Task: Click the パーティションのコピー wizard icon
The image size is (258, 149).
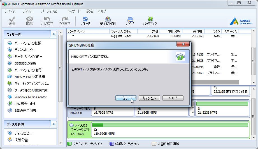Action: tap(10, 56)
